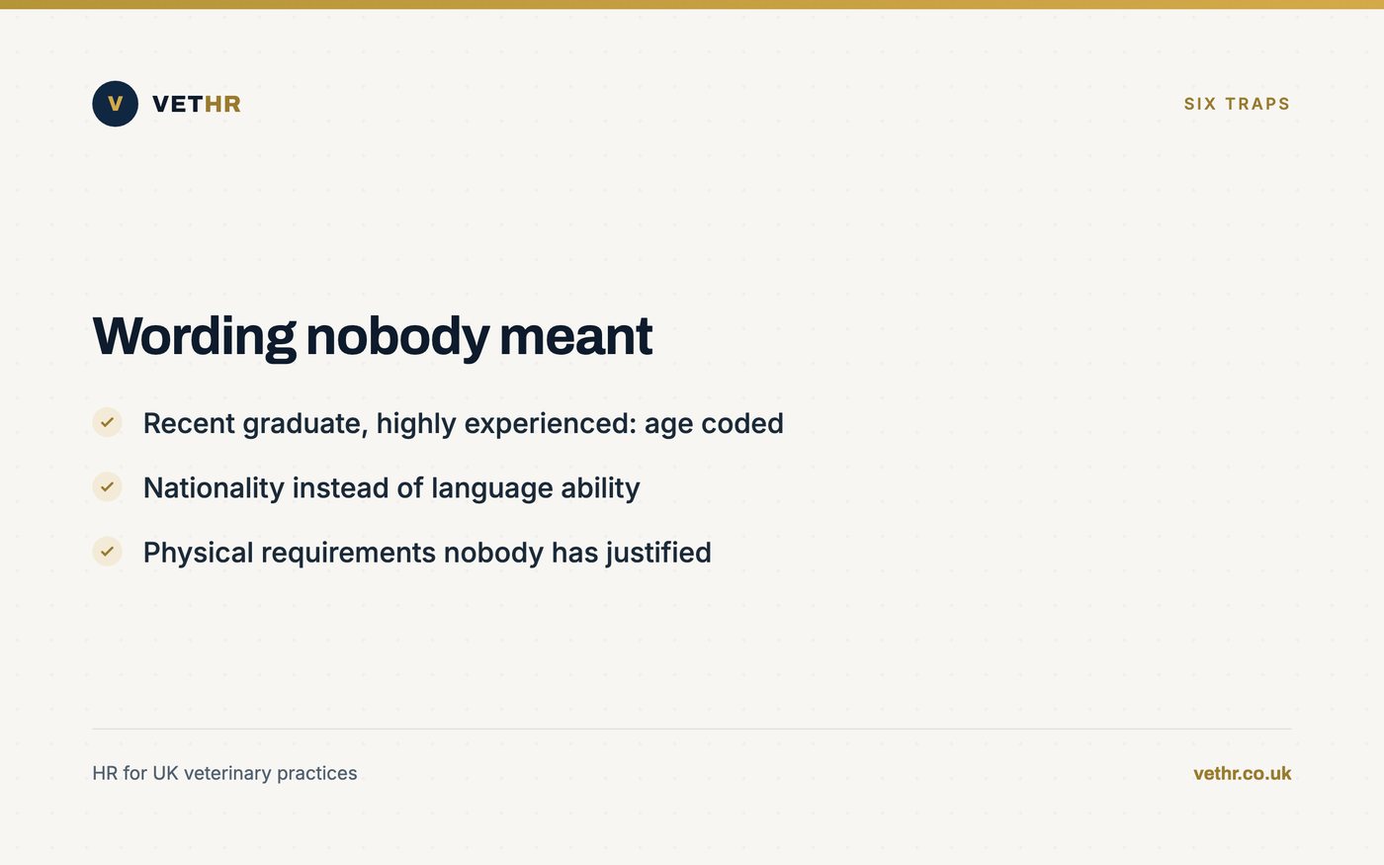
Task: Click the phrase age coded in first bullet
Action: tap(714, 423)
